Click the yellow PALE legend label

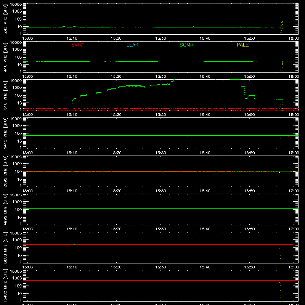tap(242, 45)
